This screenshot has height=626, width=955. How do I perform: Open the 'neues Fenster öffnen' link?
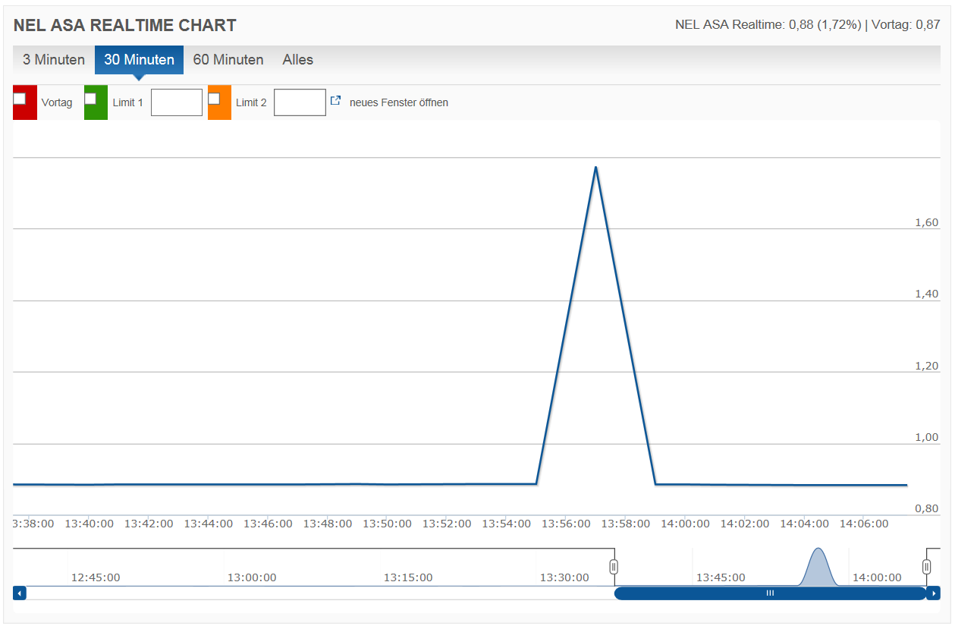pyautogui.click(x=398, y=102)
